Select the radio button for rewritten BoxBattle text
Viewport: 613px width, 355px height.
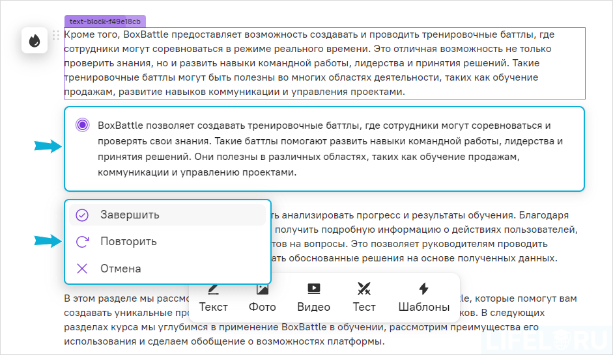83,125
